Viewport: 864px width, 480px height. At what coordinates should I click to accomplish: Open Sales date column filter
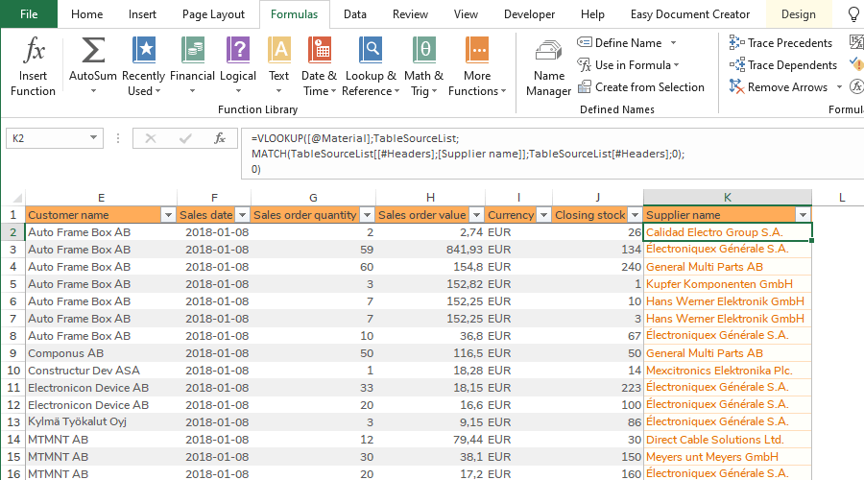coord(242,215)
